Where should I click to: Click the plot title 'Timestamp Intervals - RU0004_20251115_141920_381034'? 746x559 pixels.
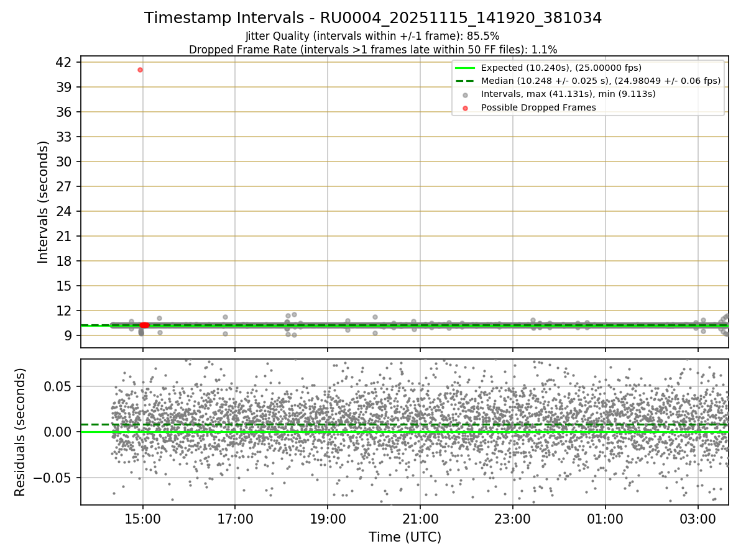tap(373, 18)
